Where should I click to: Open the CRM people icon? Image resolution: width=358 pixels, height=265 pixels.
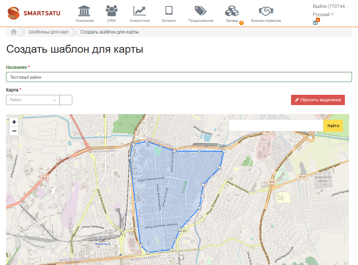coord(111,11)
